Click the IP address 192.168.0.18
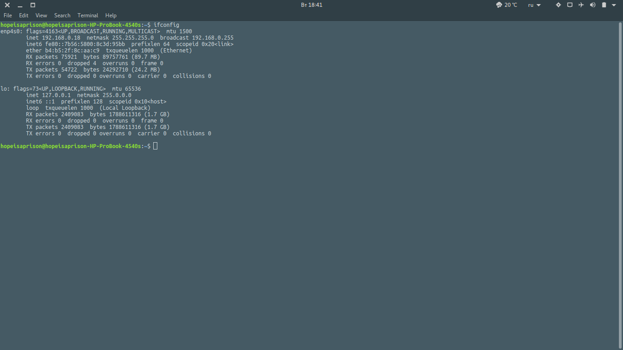The width and height of the screenshot is (623, 350). pyautogui.click(x=61, y=37)
